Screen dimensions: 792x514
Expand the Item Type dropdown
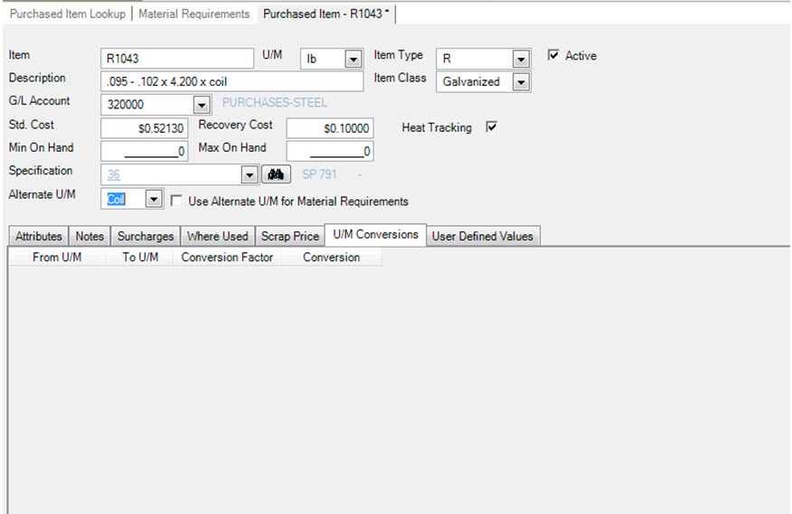coord(521,60)
